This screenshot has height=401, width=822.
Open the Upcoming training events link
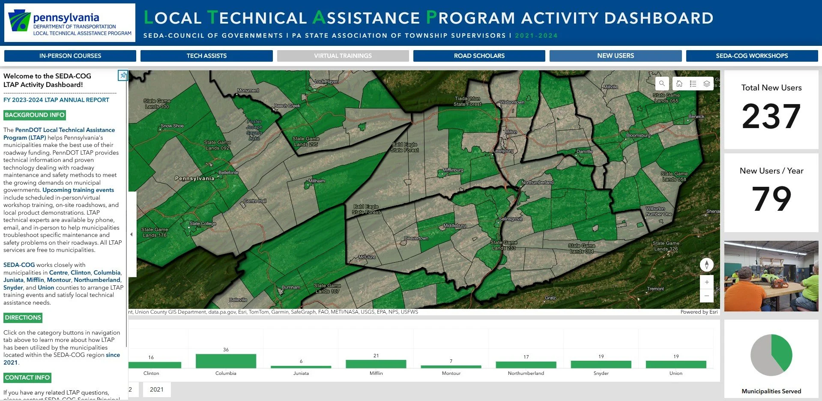pos(78,190)
